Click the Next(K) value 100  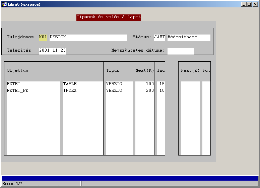pos(145,84)
